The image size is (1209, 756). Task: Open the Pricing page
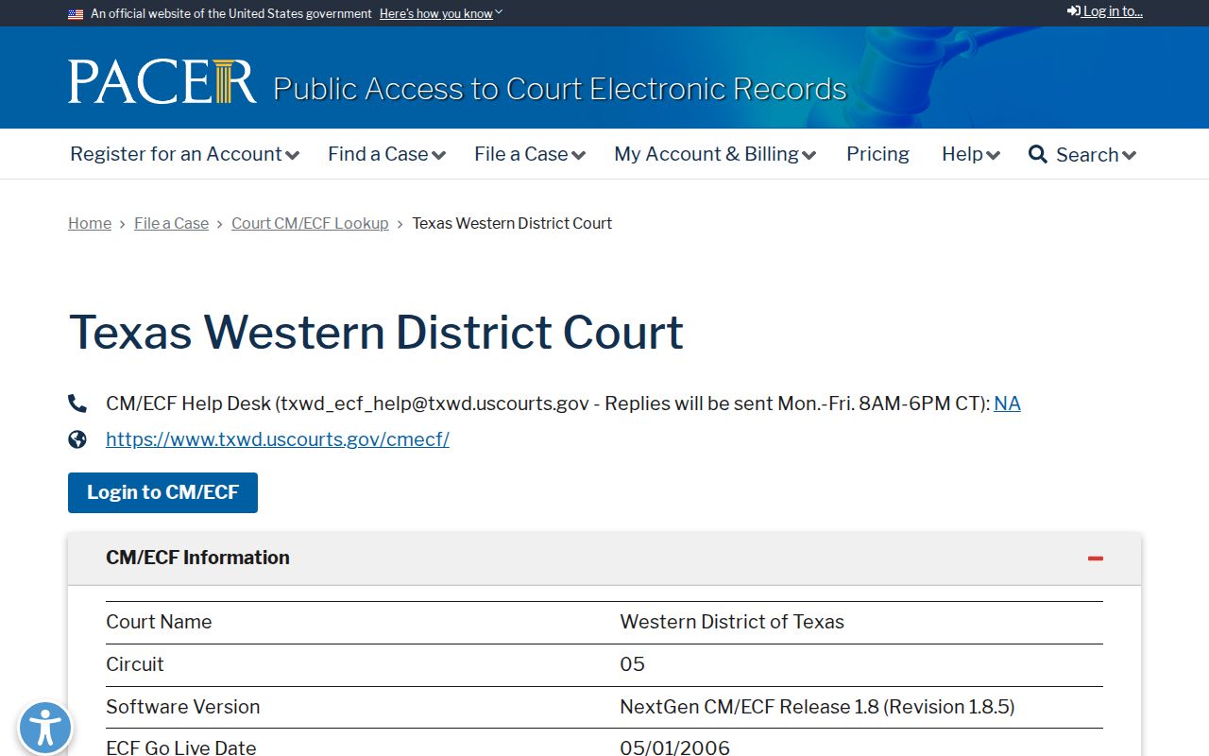click(x=877, y=154)
